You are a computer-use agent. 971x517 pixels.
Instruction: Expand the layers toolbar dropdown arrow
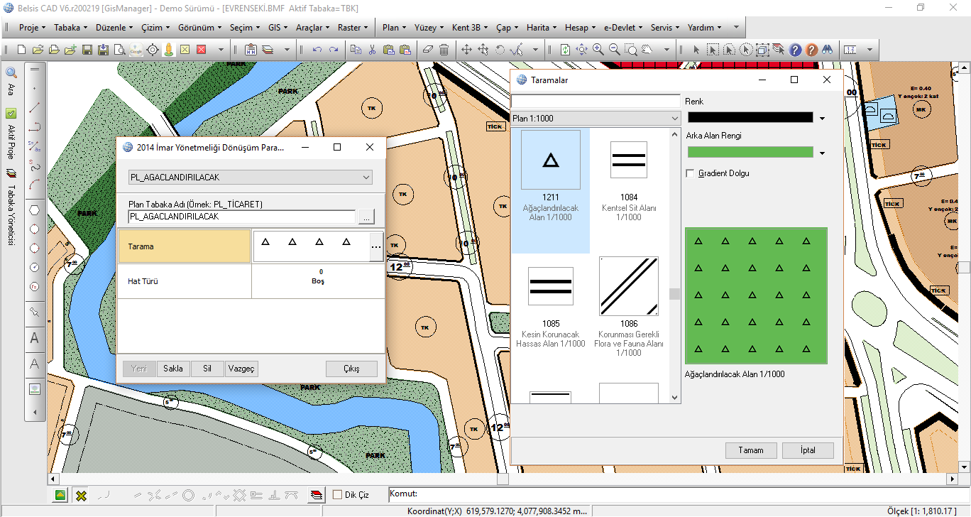287,50
